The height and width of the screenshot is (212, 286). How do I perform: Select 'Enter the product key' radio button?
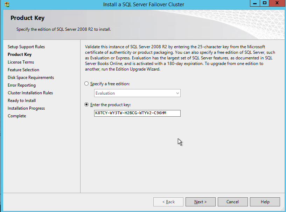tap(87, 105)
